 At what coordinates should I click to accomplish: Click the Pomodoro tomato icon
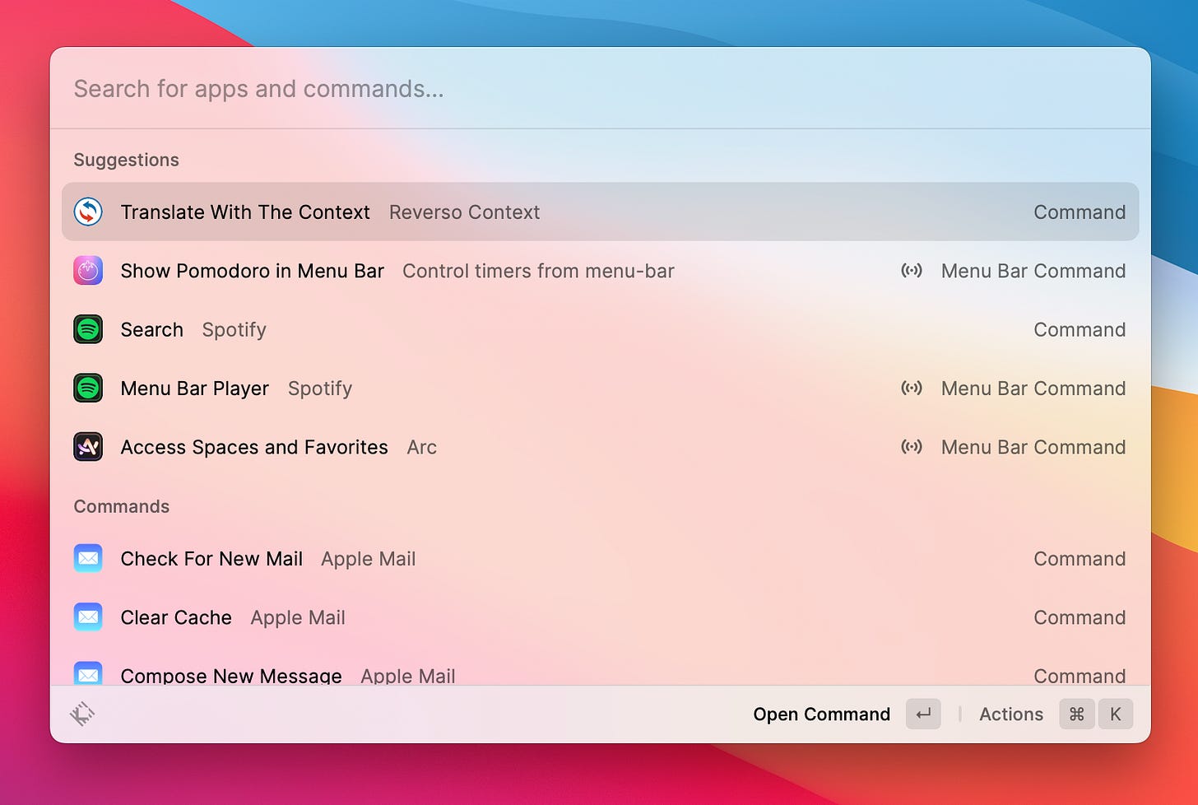(88, 271)
